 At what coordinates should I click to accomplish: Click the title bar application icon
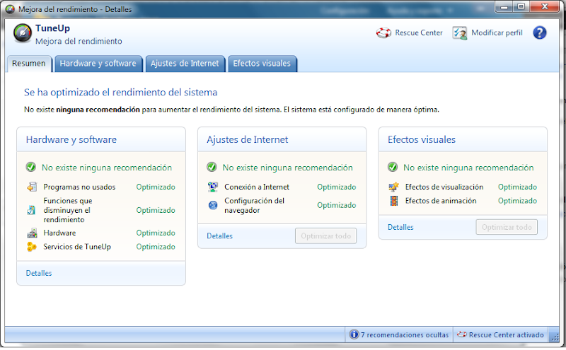(10, 9)
